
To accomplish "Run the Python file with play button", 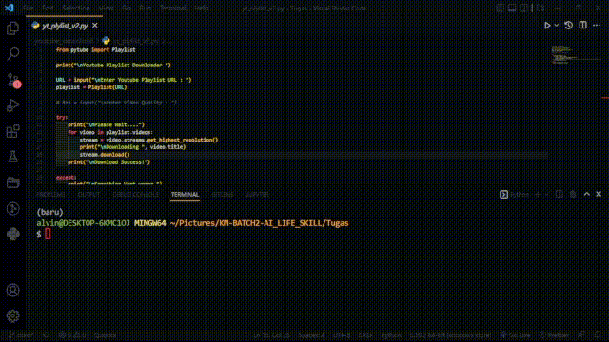I will (547, 26).
